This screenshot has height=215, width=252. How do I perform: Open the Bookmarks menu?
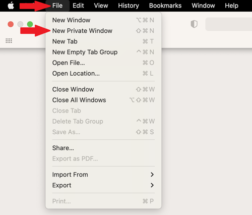[x=165, y=6]
